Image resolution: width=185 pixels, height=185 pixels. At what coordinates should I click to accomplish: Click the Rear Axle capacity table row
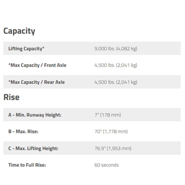(x=92, y=82)
